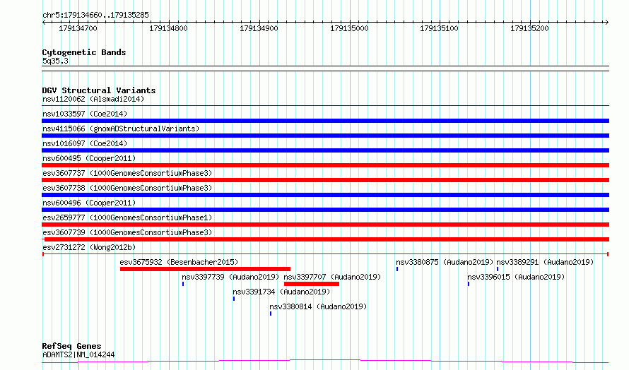This screenshot has height=370, width=629.
Task: Click the blue marker under nsv3397739
Action: [183, 284]
